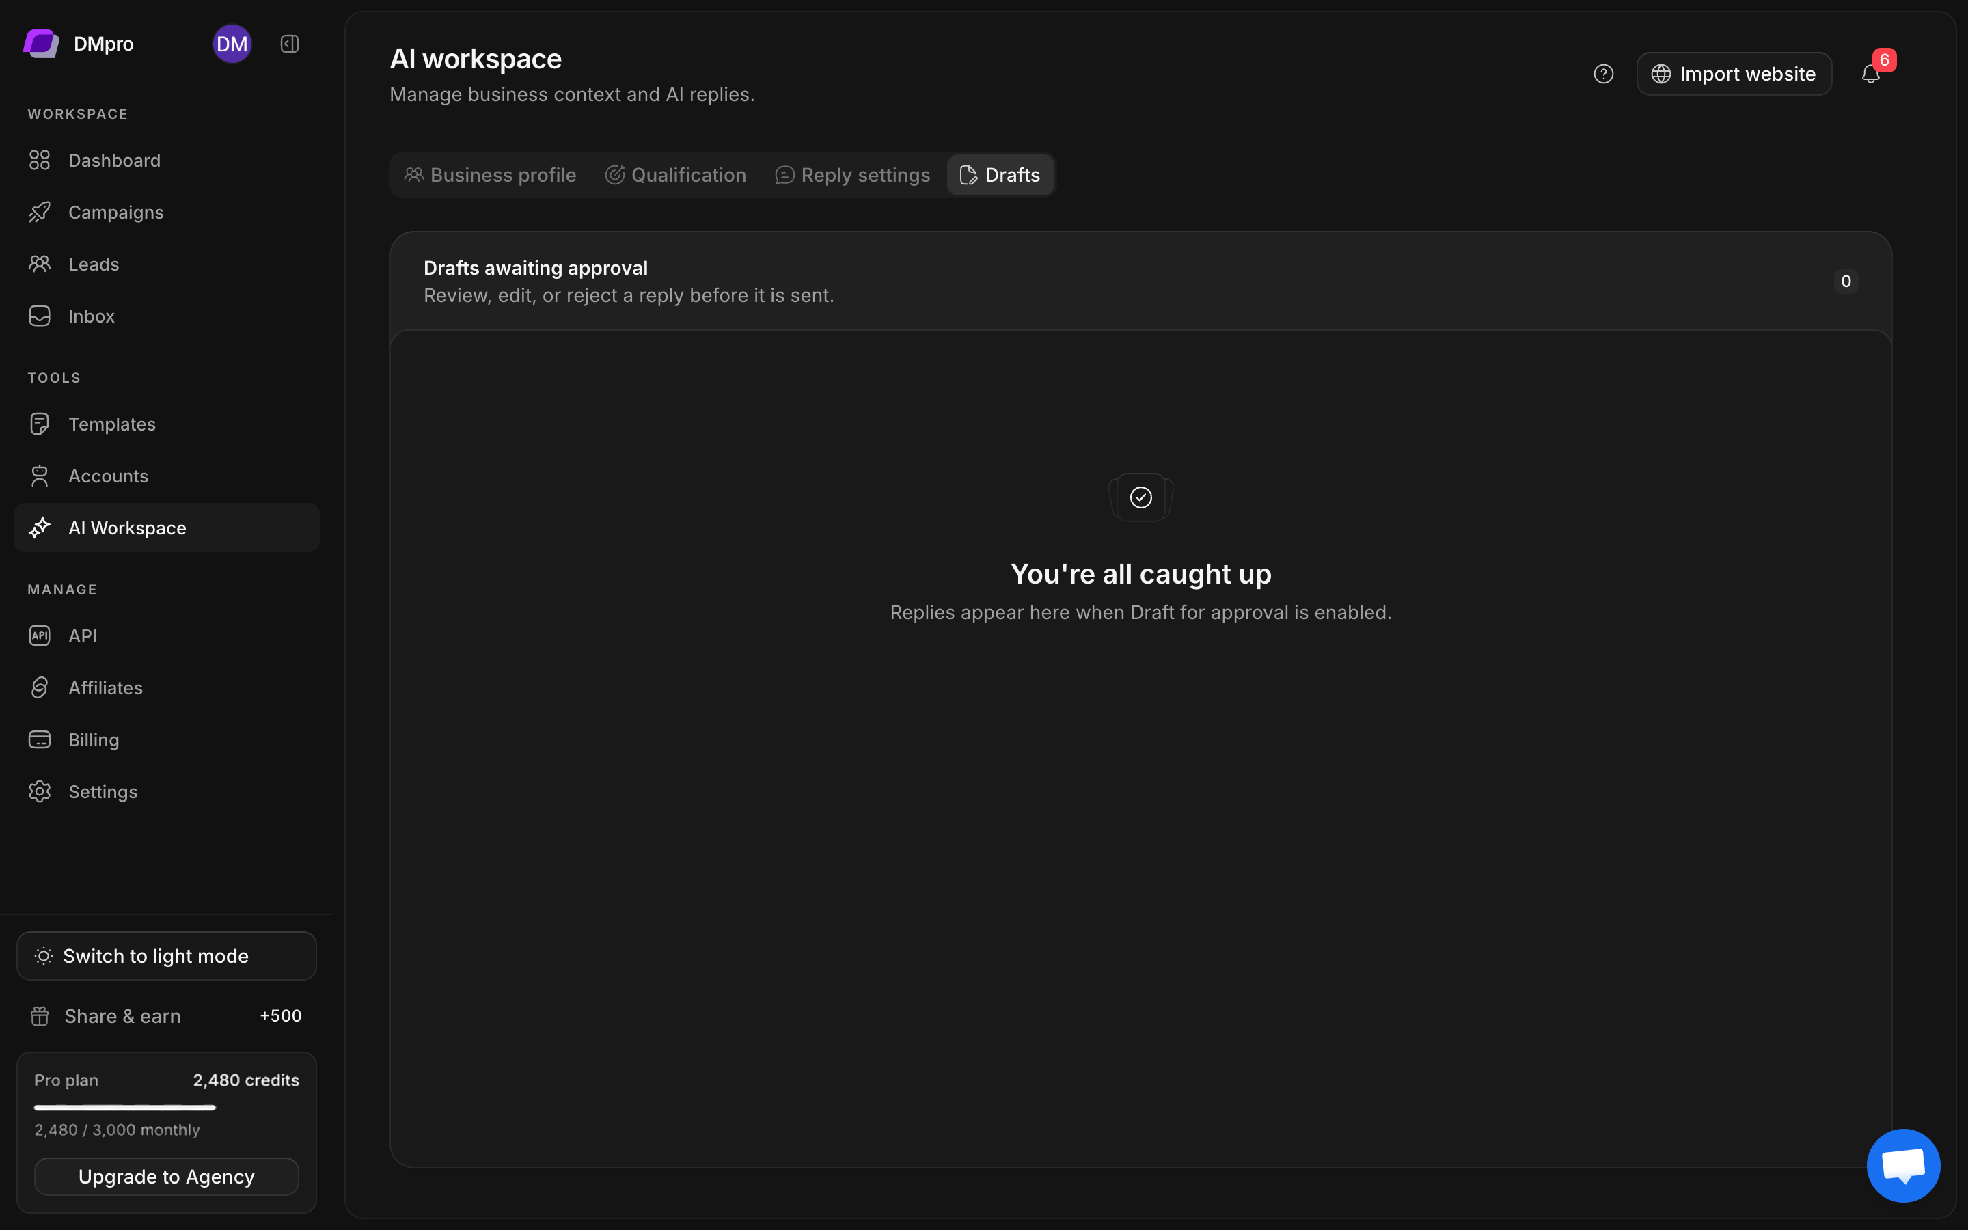Click the credits usage progress bar
Viewport: 1968px width, 1230px height.
[167, 1107]
